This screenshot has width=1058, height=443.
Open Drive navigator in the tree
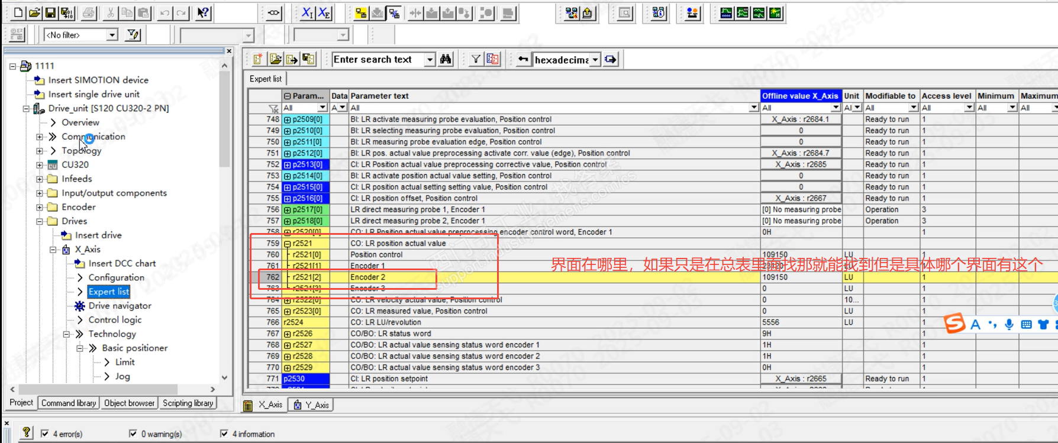coord(120,306)
